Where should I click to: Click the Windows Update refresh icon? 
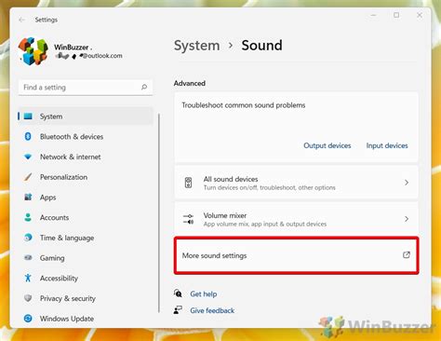pos(28,319)
